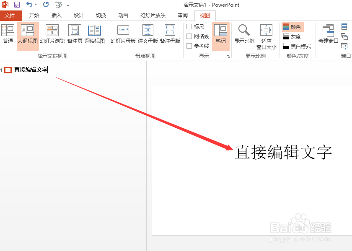Click the slide title text 直接编辑文字

click(283, 152)
